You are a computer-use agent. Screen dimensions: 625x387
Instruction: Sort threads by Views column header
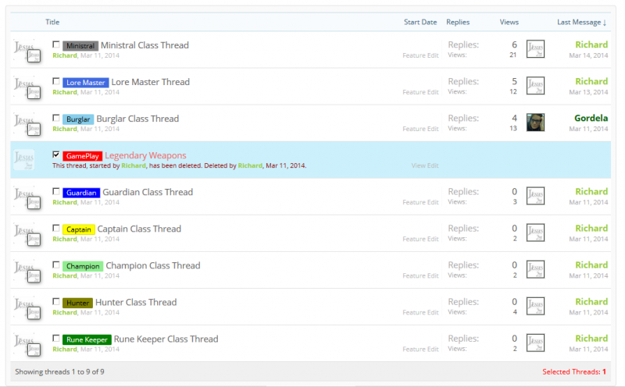click(x=509, y=22)
